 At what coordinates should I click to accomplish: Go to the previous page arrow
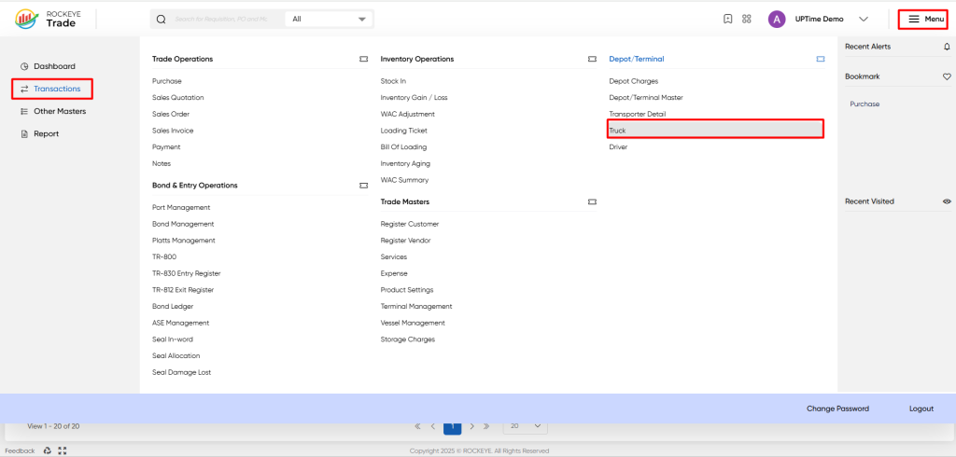433,426
